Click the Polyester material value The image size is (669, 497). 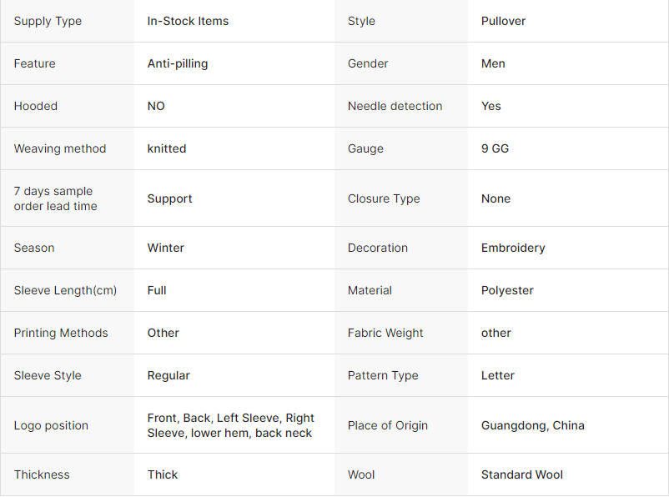point(507,290)
